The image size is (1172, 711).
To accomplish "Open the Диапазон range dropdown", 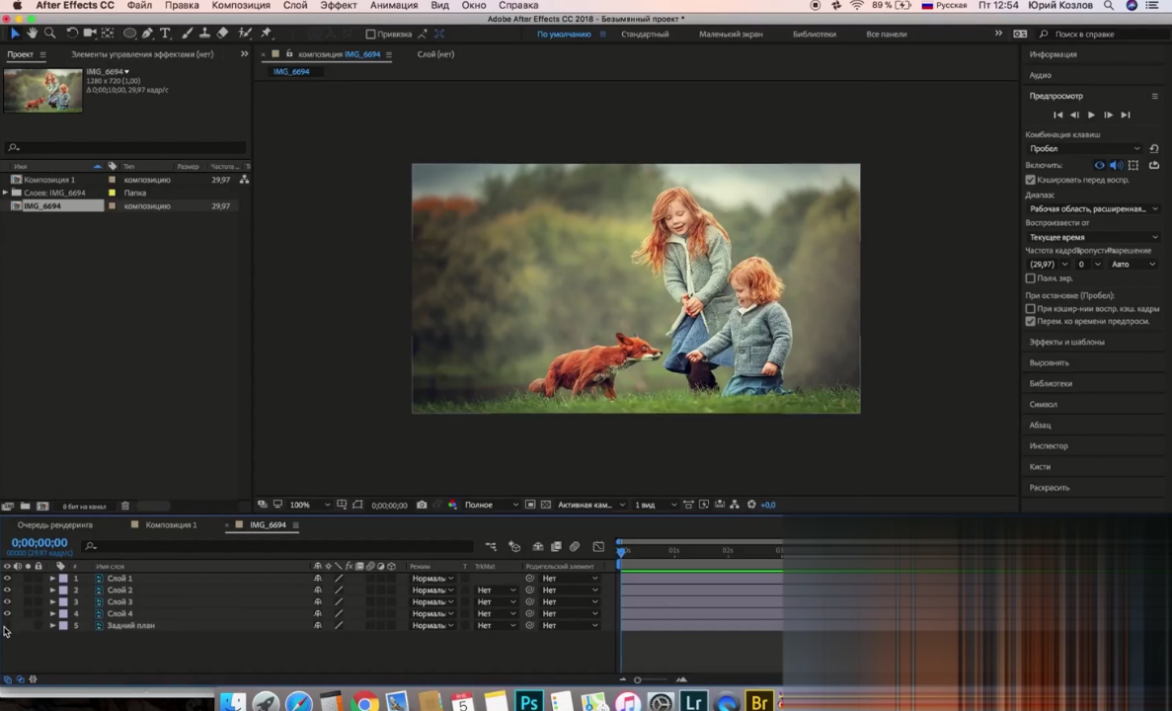I will tap(1093, 208).
